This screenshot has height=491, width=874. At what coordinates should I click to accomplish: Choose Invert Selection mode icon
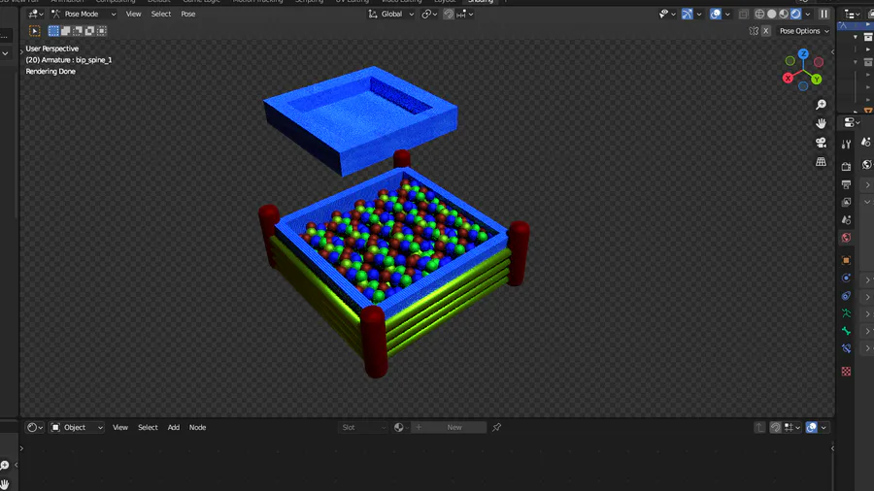point(89,31)
